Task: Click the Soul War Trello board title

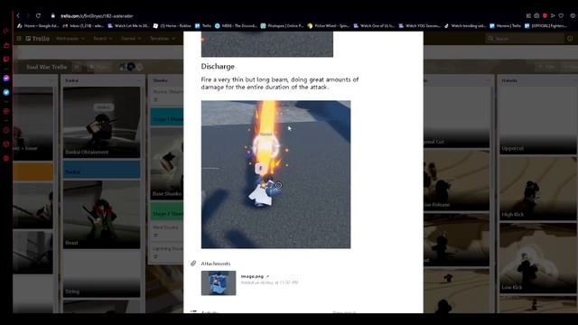Action: coord(46,67)
